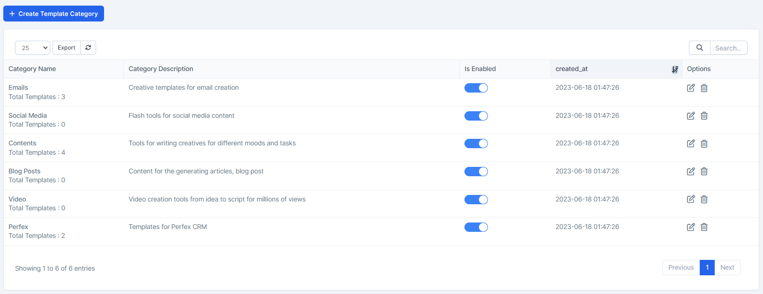Delete the Video category
The image size is (763, 294).
point(704,200)
